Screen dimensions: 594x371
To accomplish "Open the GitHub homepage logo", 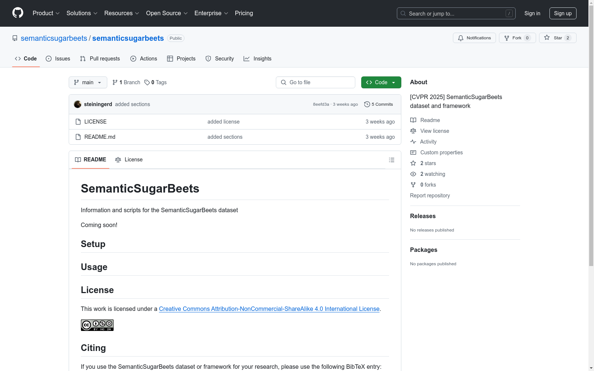I will (x=18, y=13).
